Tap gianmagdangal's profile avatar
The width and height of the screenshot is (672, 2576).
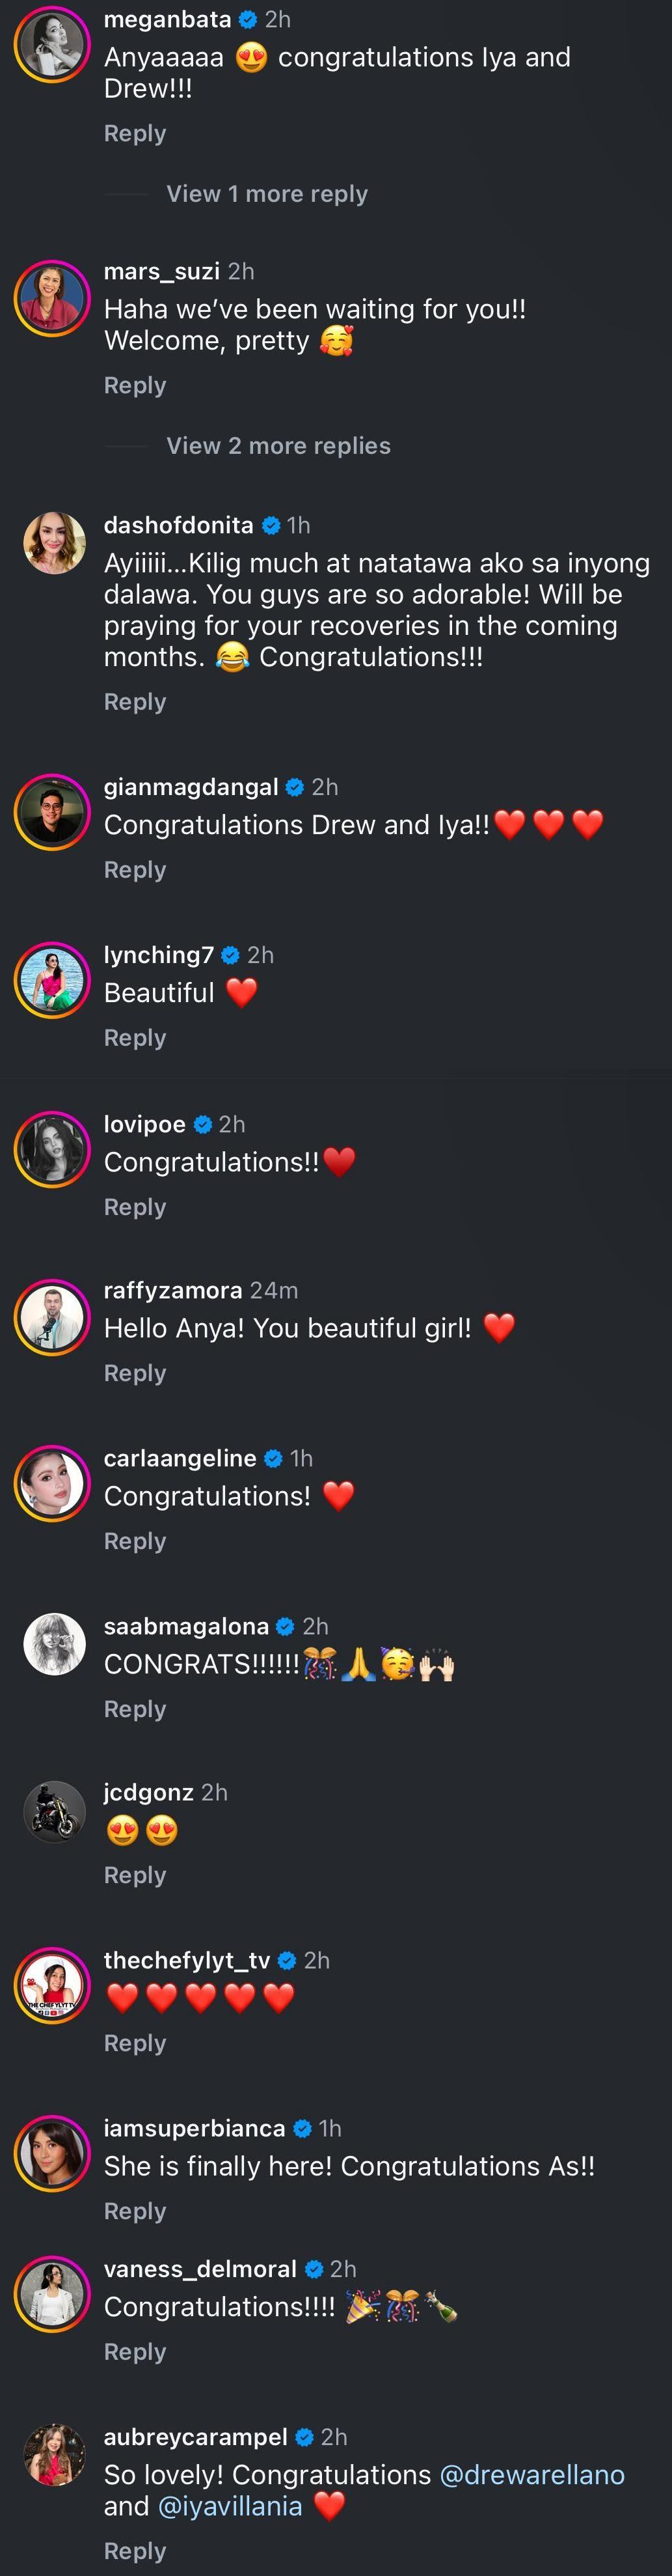[52, 812]
